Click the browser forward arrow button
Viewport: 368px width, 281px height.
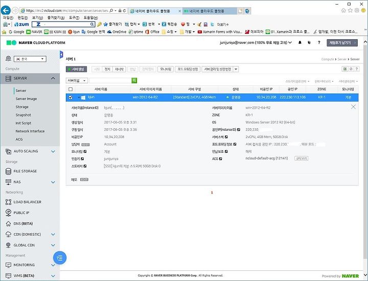(x=15, y=11)
